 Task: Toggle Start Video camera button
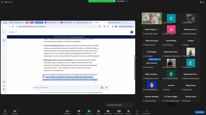(x=15, y=112)
